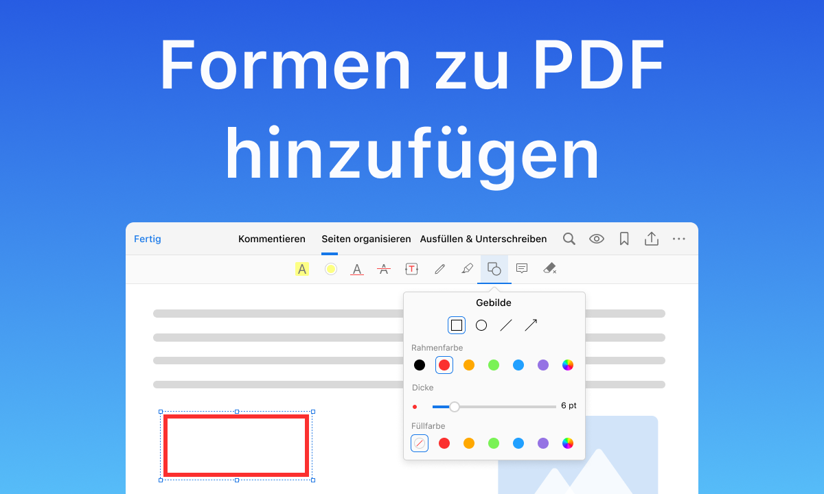Open the more options ellipsis menu
Image resolution: width=824 pixels, height=494 pixels.
coord(679,238)
